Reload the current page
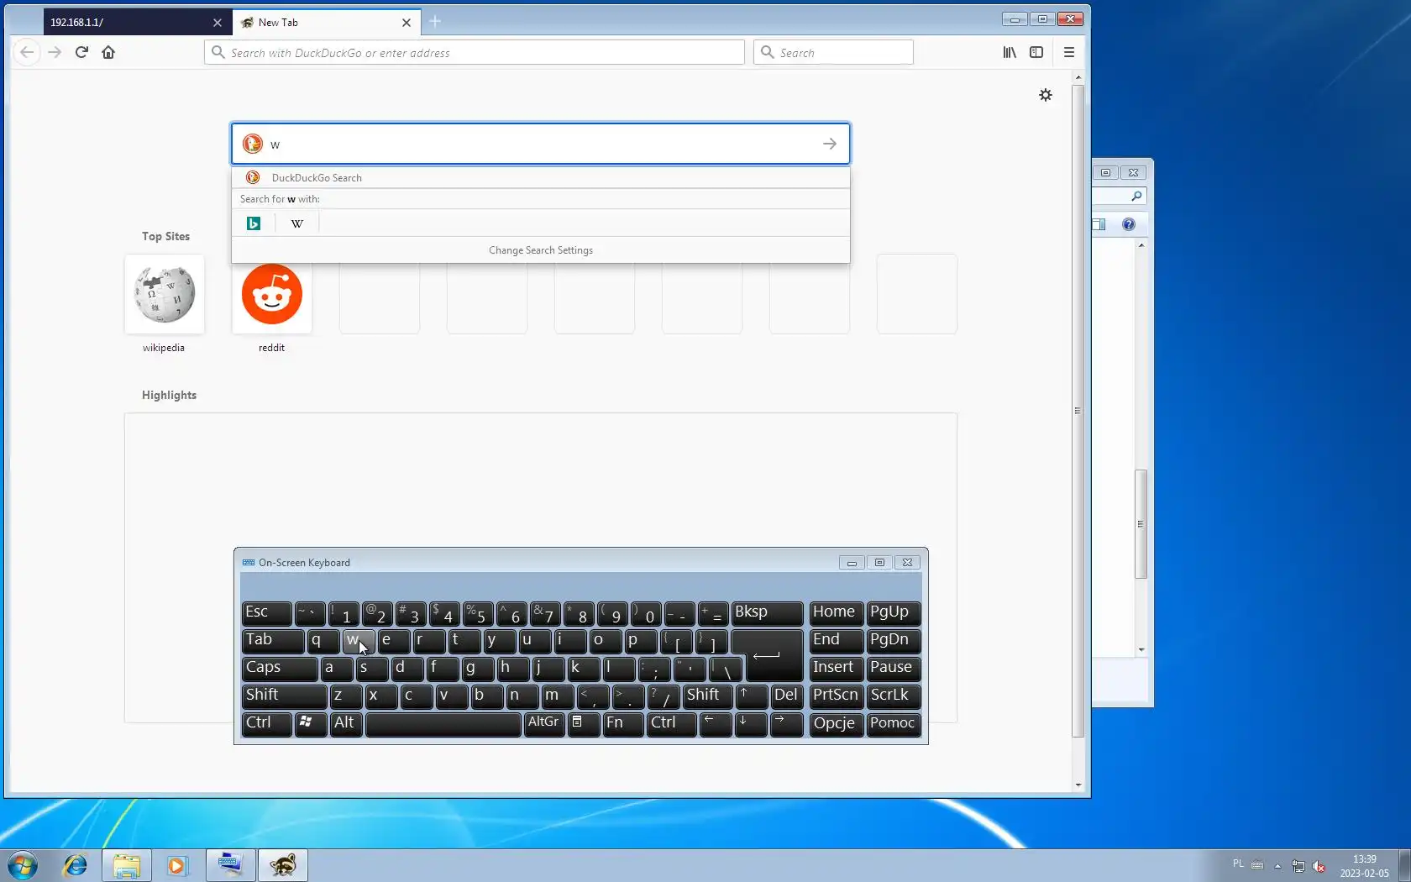Screen dimensions: 1411x882 (81, 52)
